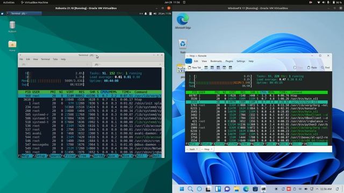Switch to the htop tab in Konsole
The width and height of the screenshot is (344, 193).
[207, 149]
